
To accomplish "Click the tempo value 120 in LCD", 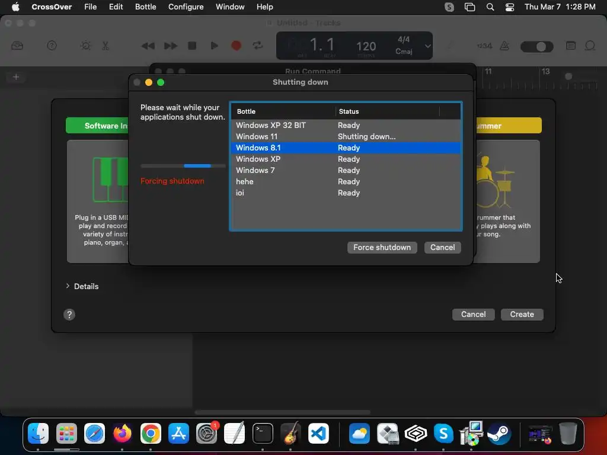I will 366,46.
